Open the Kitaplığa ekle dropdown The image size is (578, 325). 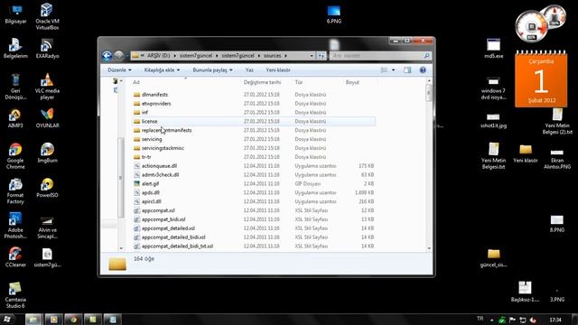162,70
